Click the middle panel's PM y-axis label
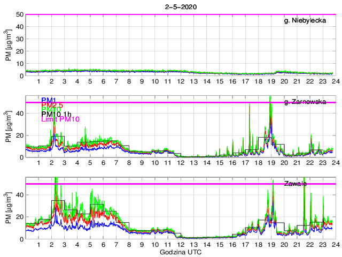 click(9, 127)
